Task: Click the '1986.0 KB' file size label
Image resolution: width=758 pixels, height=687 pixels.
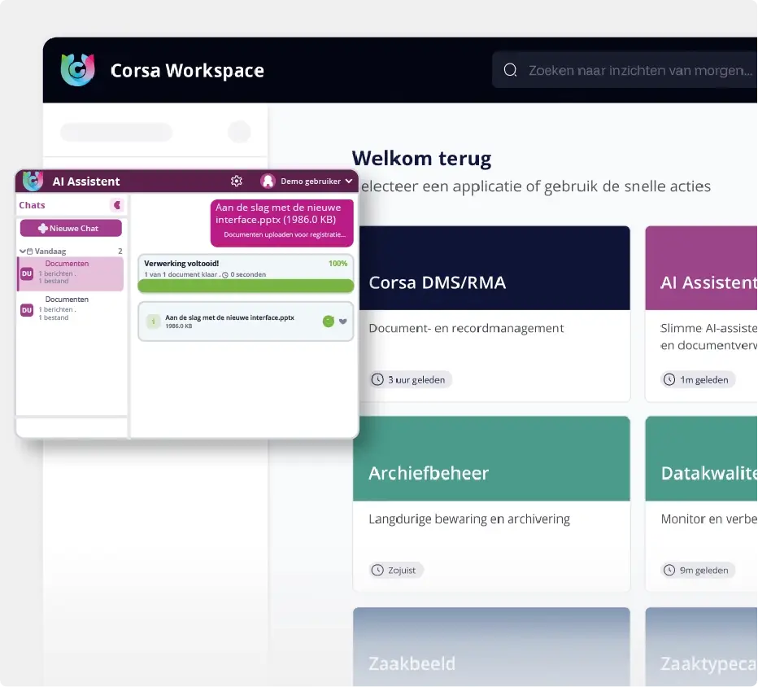Action: coord(179,326)
